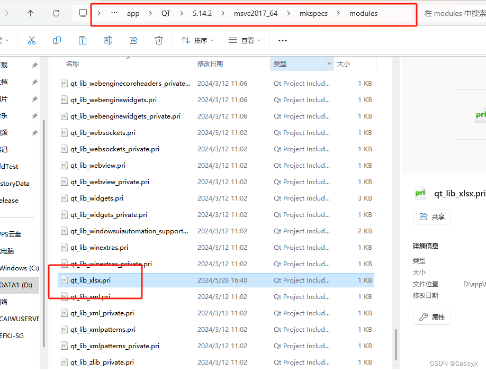Sort by the 大小 column header
Image resolution: width=486 pixels, height=372 pixels.
coord(344,63)
